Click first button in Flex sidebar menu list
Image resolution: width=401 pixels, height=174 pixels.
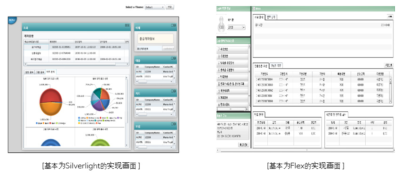[233, 49]
